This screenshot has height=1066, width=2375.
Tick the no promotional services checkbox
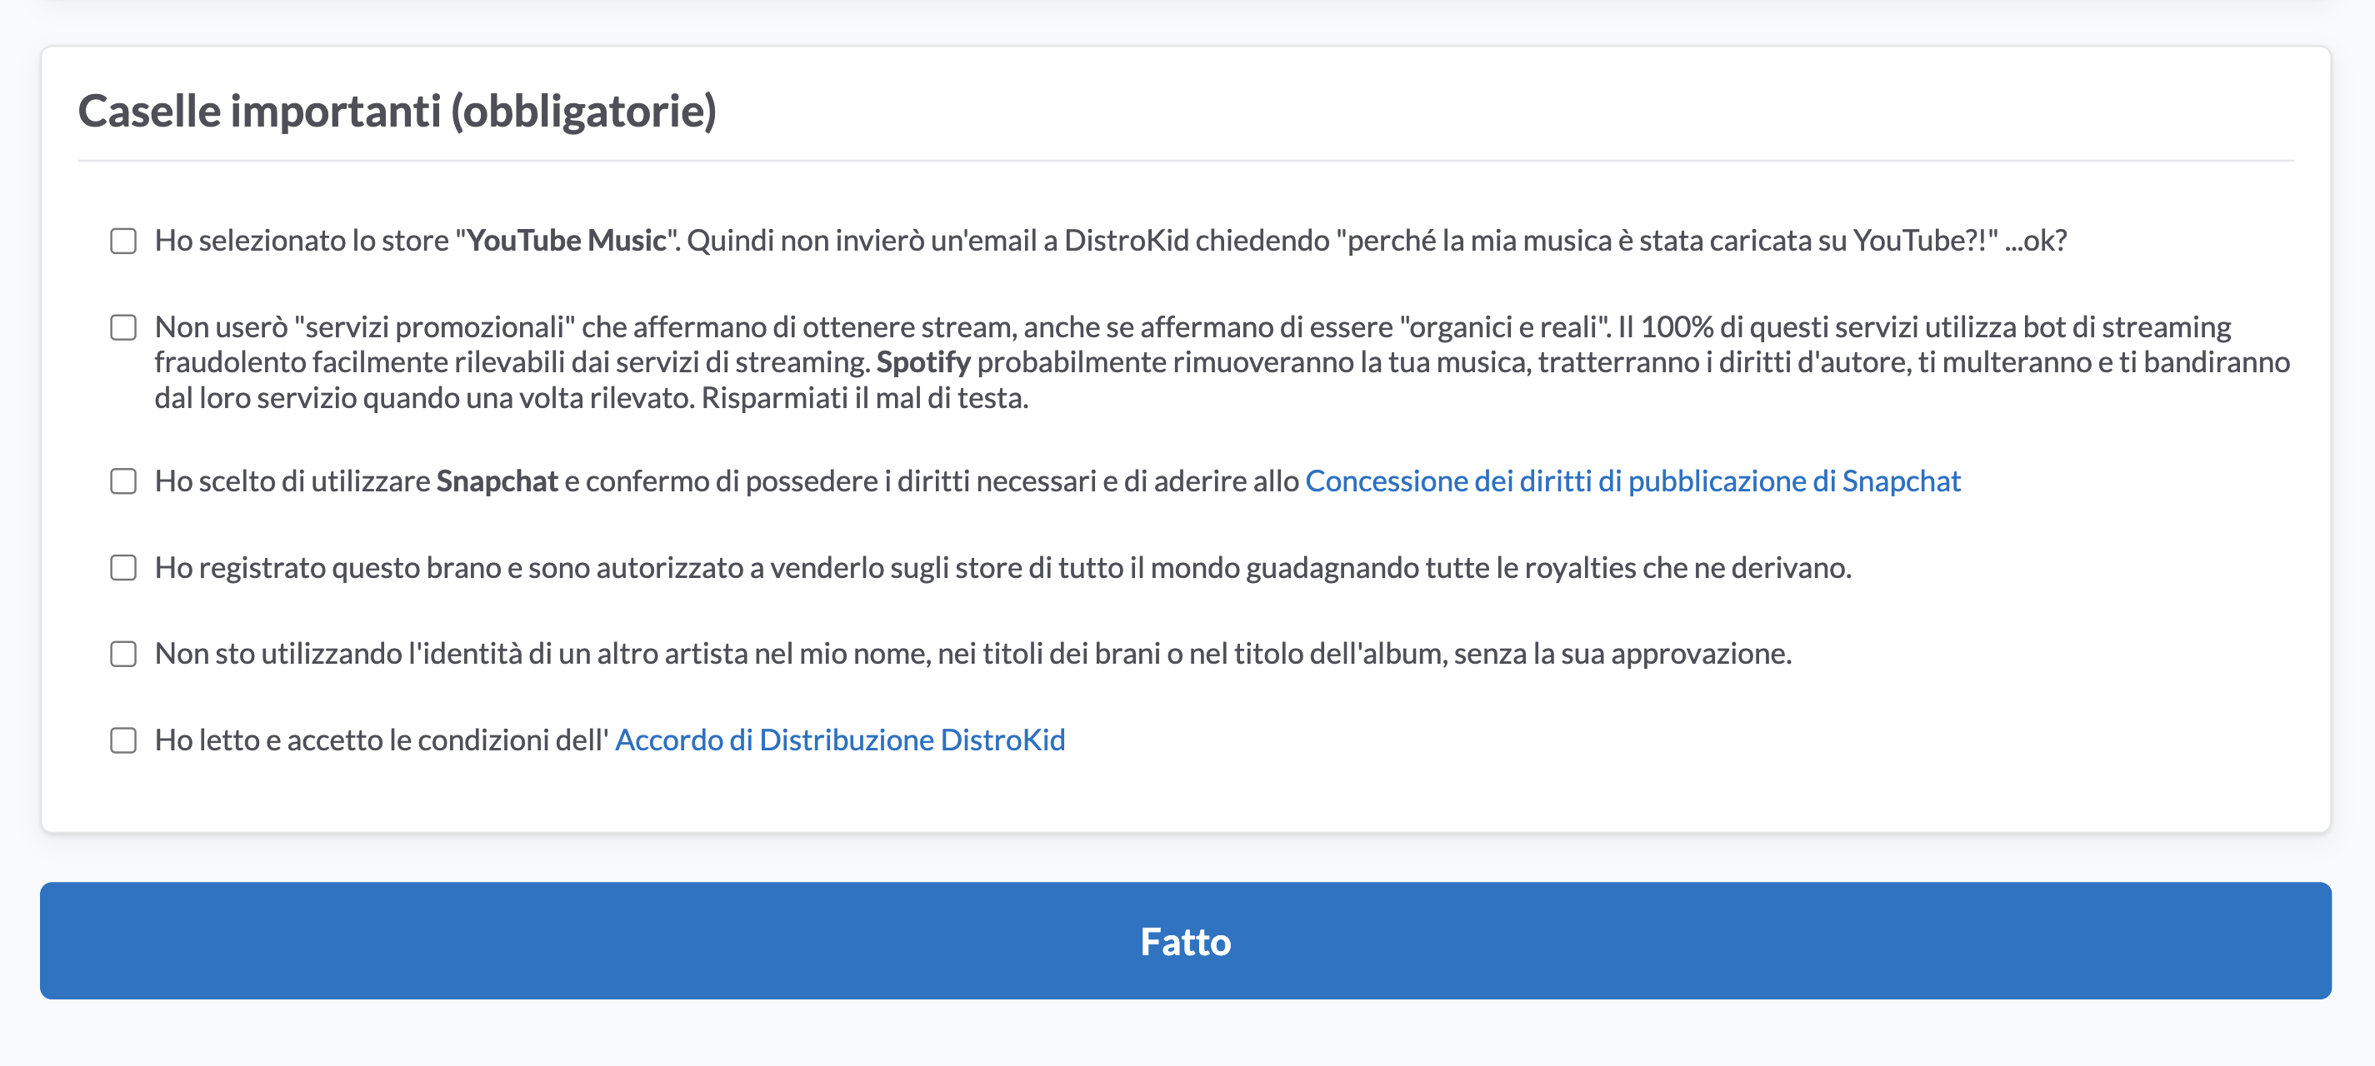(123, 327)
